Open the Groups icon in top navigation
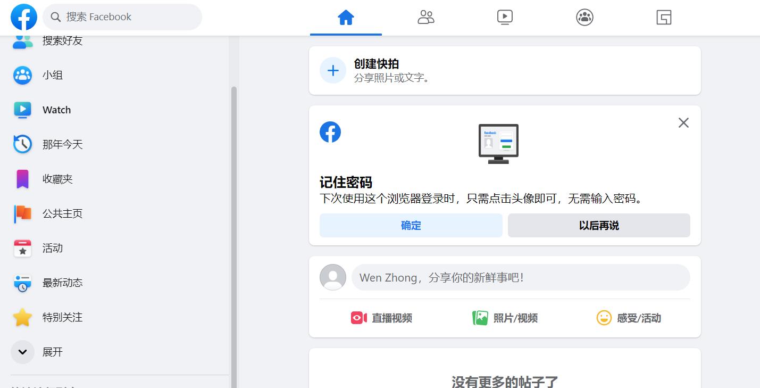Image resolution: width=760 pixels, height=388 pixels. tap(584, 16)
